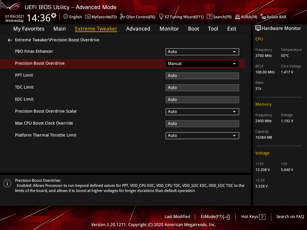Open Search(F9) from the top bar

pos(219,17)
